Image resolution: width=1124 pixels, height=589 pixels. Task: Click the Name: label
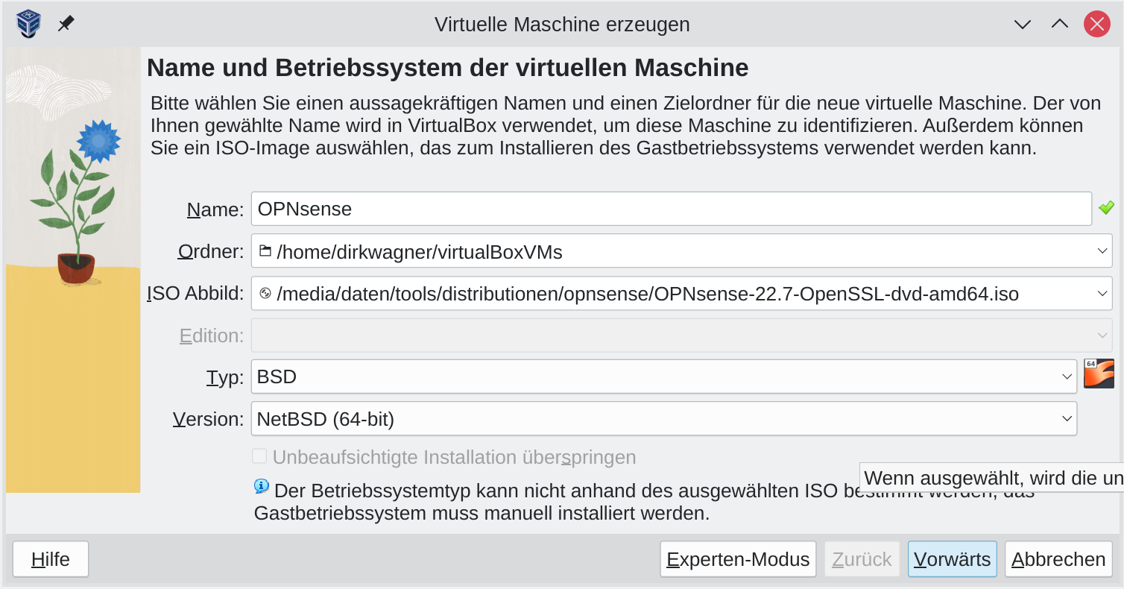pos(215,210)
